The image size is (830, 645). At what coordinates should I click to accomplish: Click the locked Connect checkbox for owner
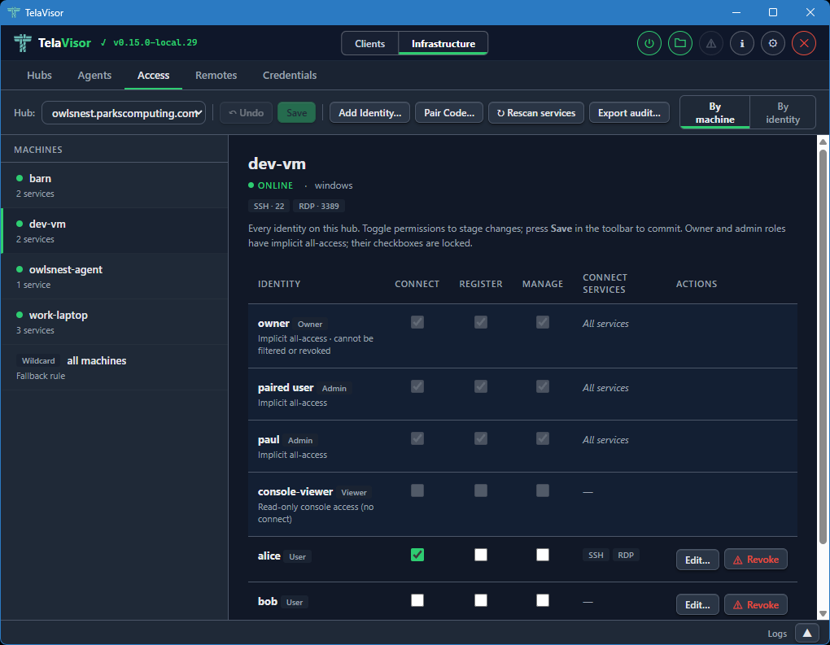[x=417, y=322]
